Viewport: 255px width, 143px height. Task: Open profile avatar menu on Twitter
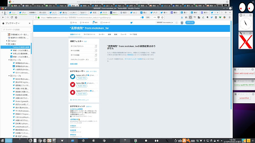point(182,23)
